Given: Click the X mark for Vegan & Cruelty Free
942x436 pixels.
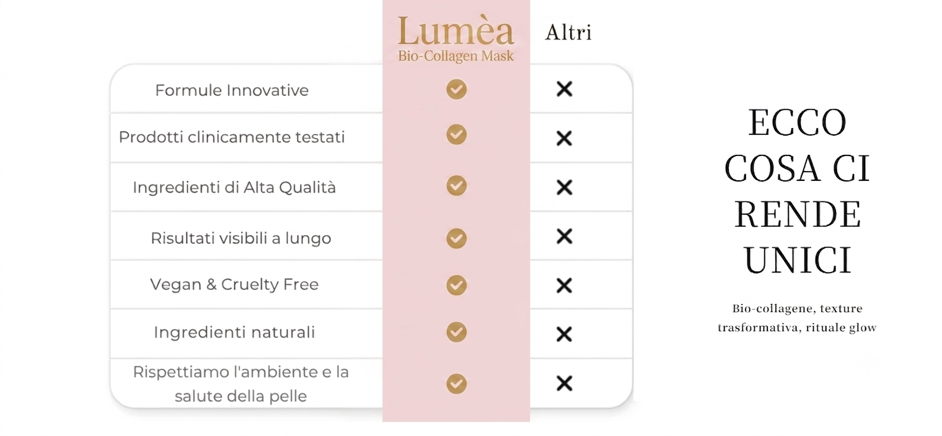Looking at the screenshot, I should coord(564,286).
